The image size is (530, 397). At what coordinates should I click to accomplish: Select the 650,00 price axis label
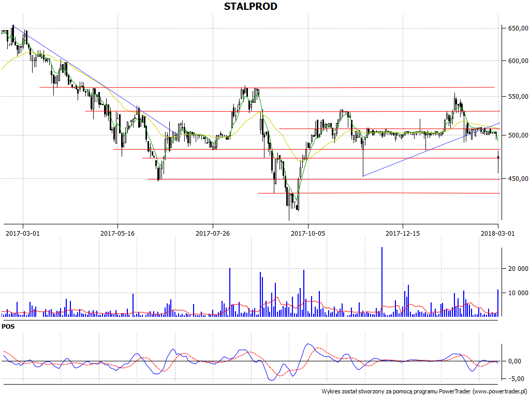[518, 28]
